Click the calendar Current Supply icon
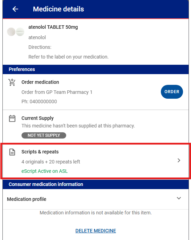This screenshot has height=240, width=191. (12, 118)
